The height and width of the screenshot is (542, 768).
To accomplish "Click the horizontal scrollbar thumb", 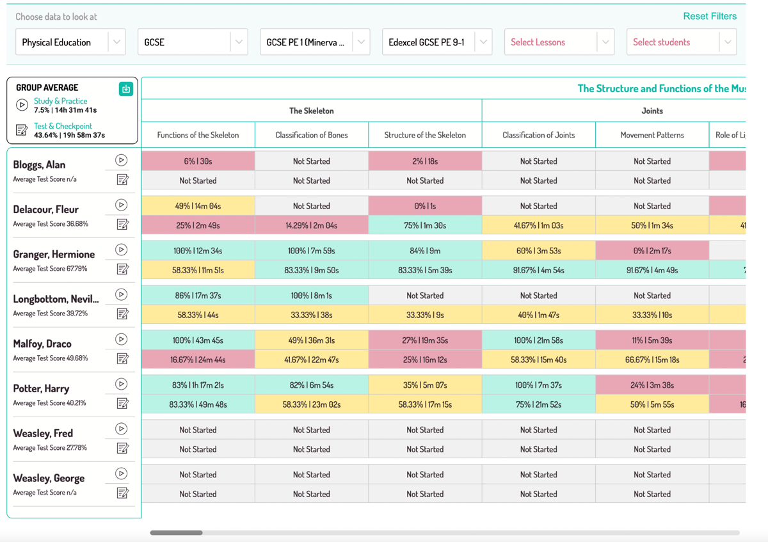I will (x=176, y=532).
